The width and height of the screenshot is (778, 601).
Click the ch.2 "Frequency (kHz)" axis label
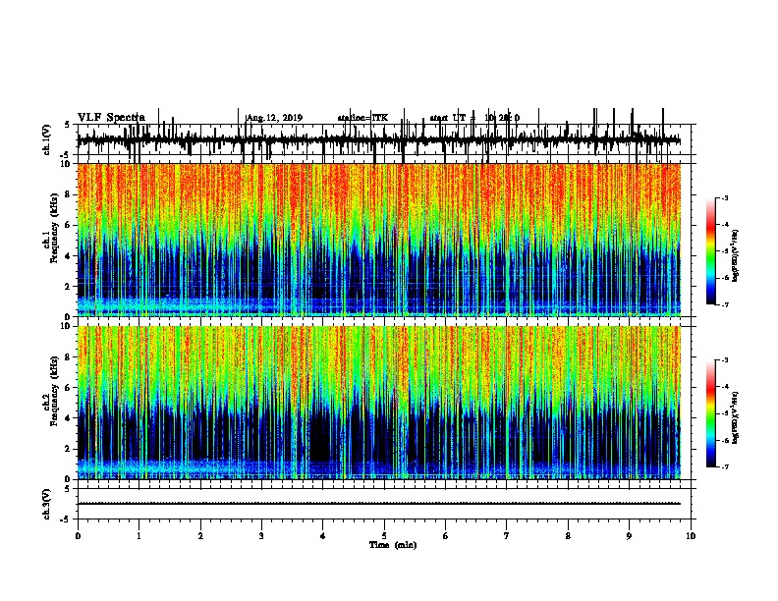(x=55, y=391)
